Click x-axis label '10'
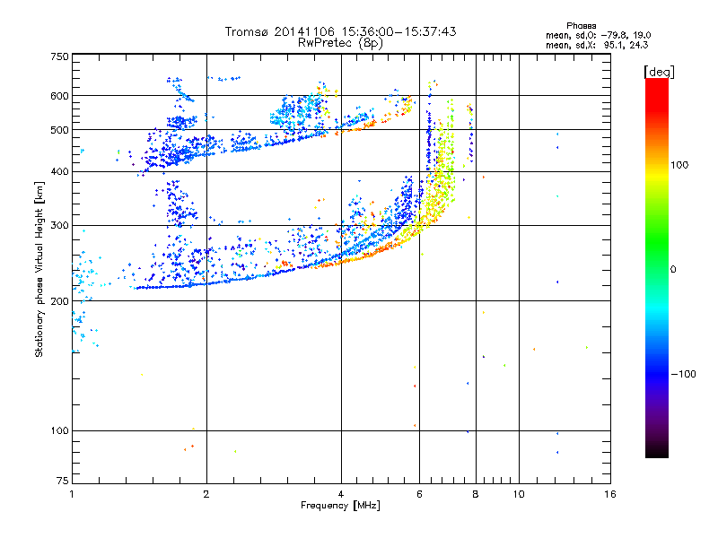Image resolution: width=718 pixels, height=538 pixels. pyautogui.click(x=519, y=494)
